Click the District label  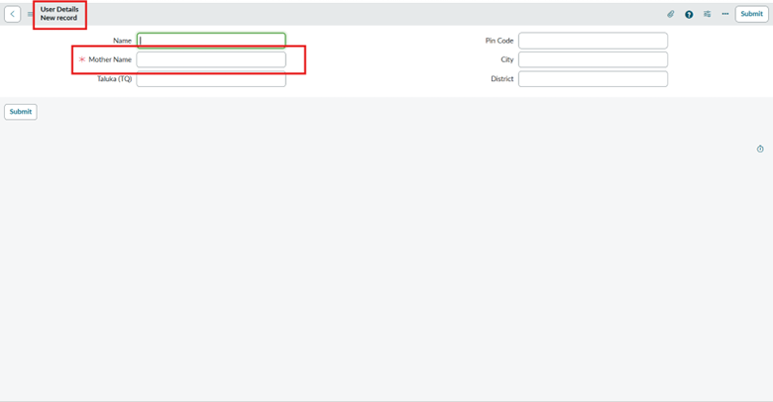pos(501,79)
